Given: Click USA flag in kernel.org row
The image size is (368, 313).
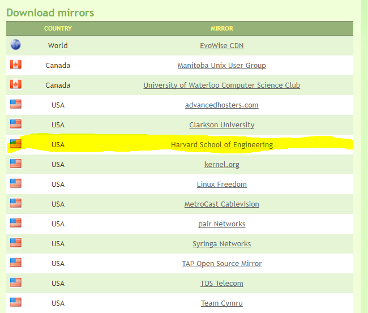Looking at the screenshot, I should (16, 164).
